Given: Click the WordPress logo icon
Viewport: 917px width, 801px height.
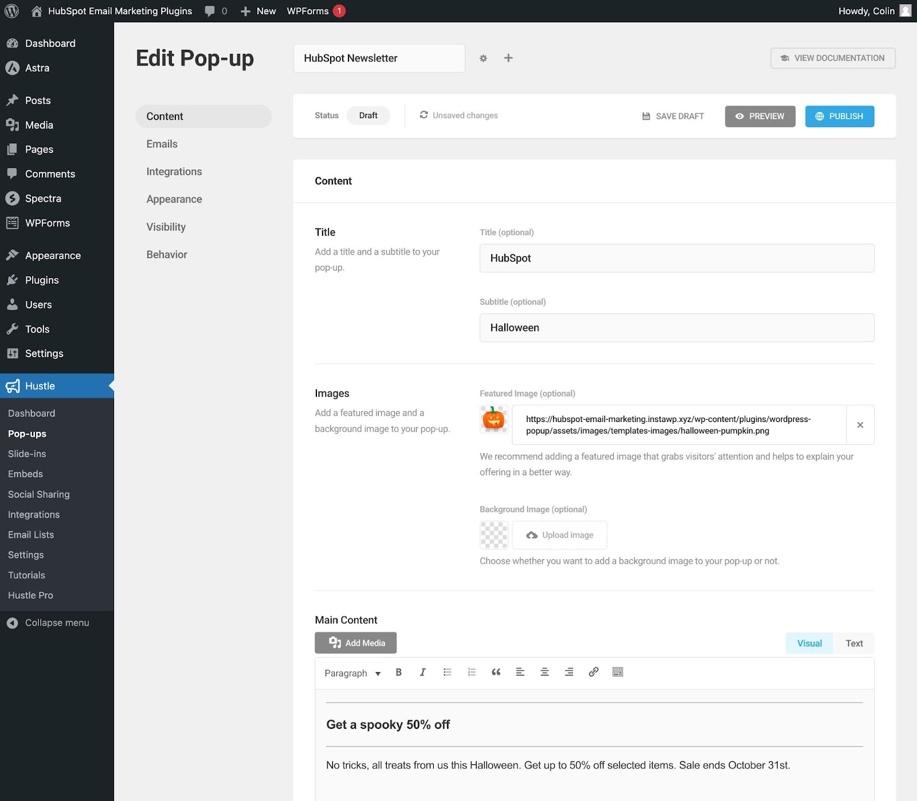Looking at the screenshot, I should pos(11,11).
